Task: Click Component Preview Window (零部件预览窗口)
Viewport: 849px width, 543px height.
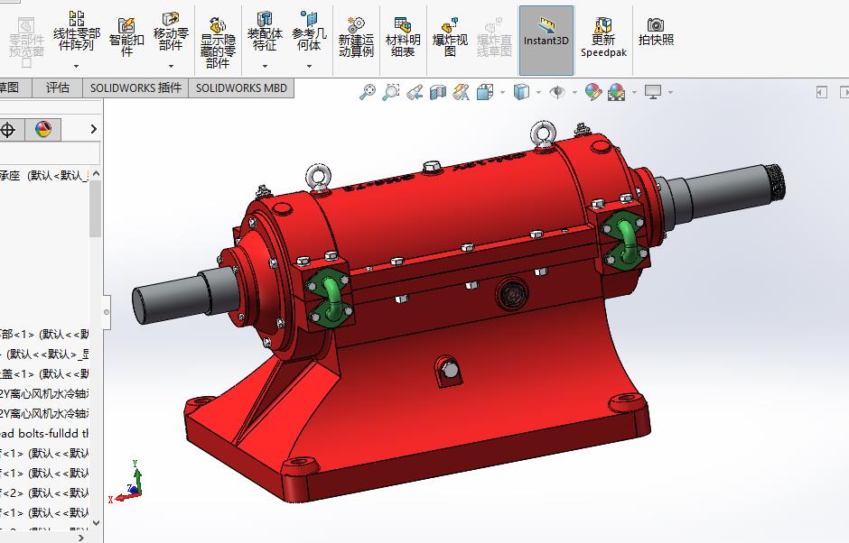Action: pos(26,43)
